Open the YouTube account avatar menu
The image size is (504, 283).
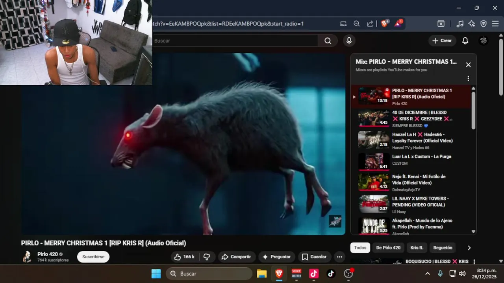(484, 40)
